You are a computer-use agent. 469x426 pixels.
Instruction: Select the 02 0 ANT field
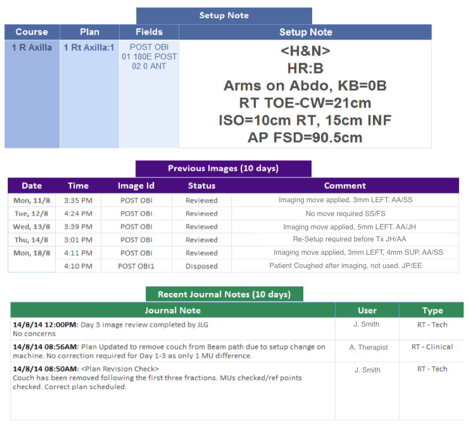pyautogui.click(x=149, y=66)
